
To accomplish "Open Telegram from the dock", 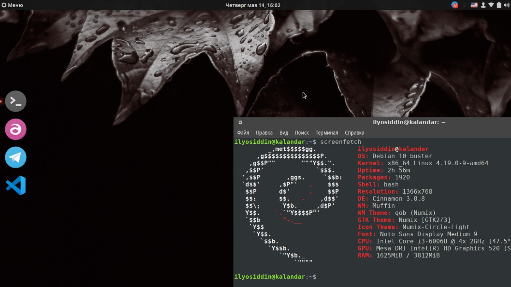I will click(16, 157).
